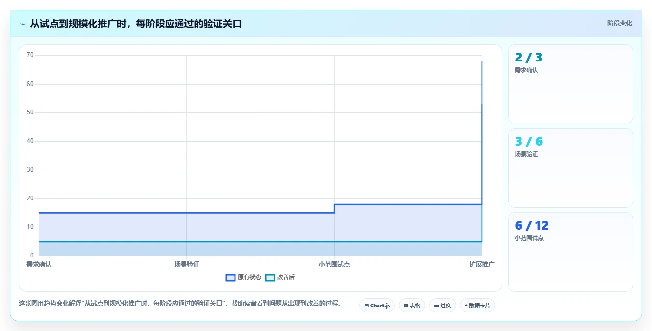The image size is (652, 331).
Task: Click the Chart.js tag
Action: [377, 306]
